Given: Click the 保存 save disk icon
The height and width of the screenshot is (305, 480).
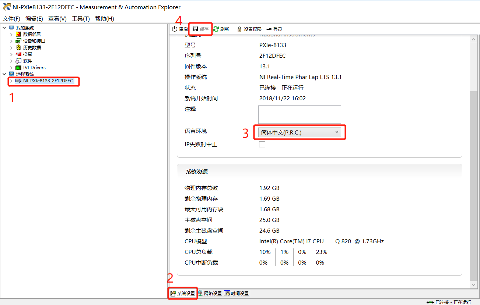Looking at the screenshot, I should point(196,29).
